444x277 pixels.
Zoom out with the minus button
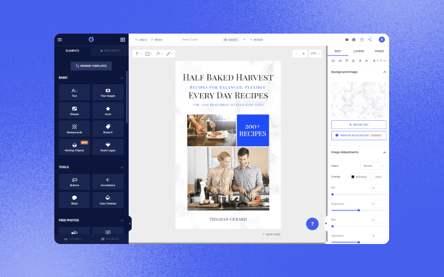[296, 54]
